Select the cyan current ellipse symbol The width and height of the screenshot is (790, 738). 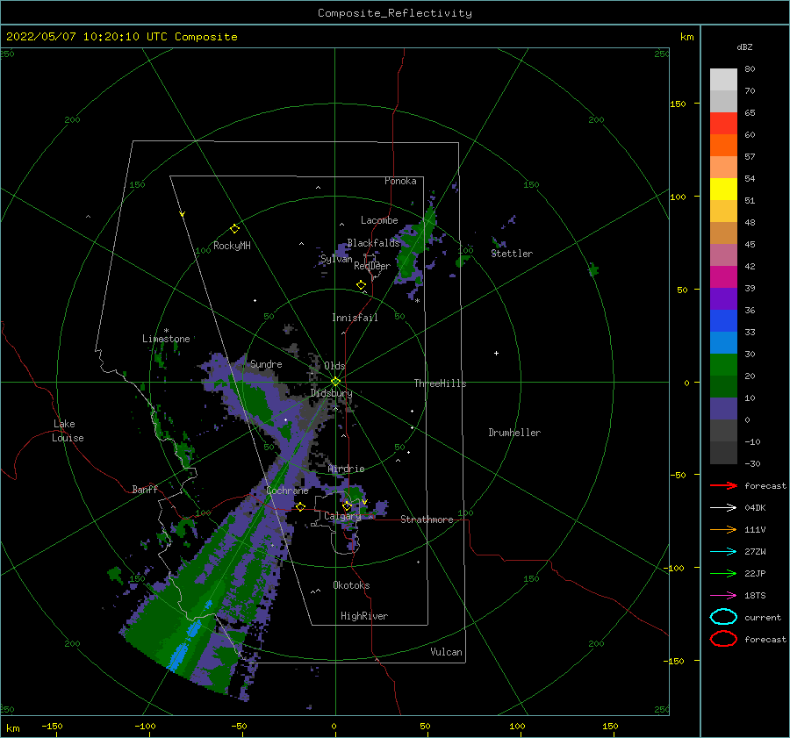[x=723, y=617]
